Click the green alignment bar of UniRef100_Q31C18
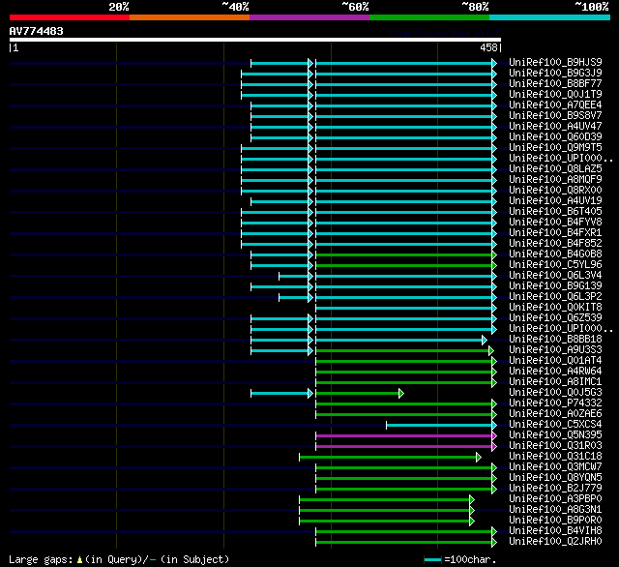The width and height of the screenshot is (619, 567). (390, 457)
